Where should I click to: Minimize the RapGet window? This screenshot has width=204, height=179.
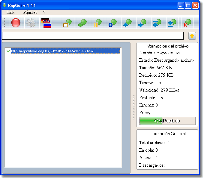(x=181, y=5)
